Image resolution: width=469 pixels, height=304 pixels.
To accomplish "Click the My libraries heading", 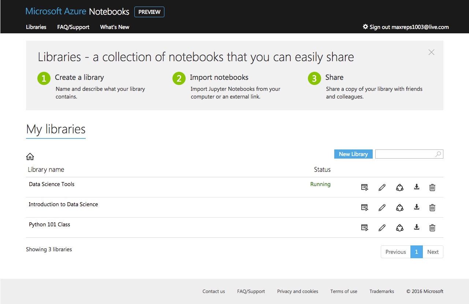I will tap(56, 129).
